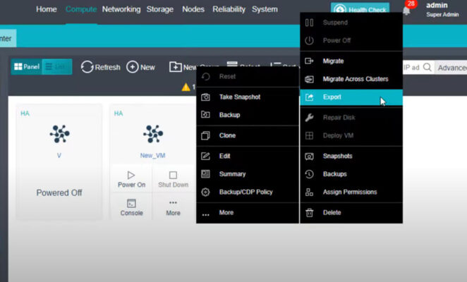Open the Nodes tab

[193, 9]
